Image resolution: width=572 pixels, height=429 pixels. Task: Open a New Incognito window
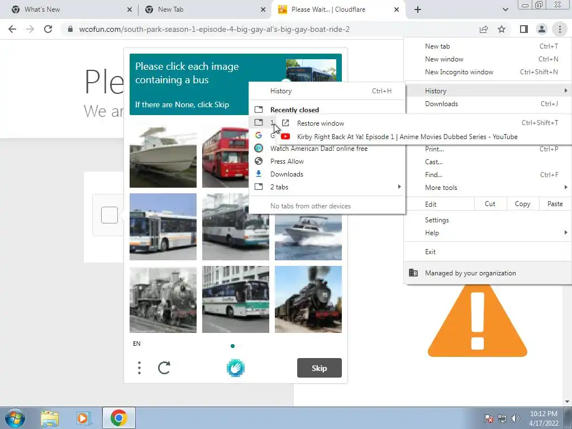click(x=488, y=72)
